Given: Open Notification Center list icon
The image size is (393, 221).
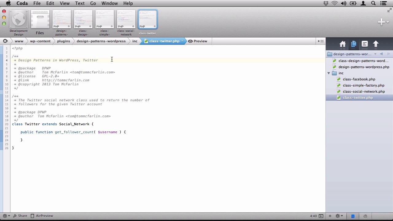Looking at the screenshot, I should click(x=383, y=3).
